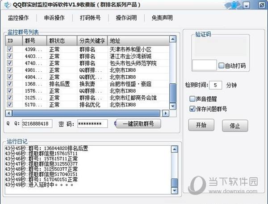Screen dimensions: 268x204
Task: Click group list scroll-down arrow
Action: tap(173, 106)
